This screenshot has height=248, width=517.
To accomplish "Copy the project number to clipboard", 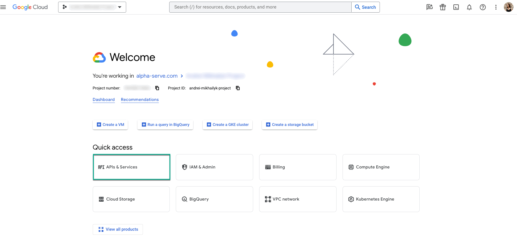I will pyautogui.click(x=157, y=88).
